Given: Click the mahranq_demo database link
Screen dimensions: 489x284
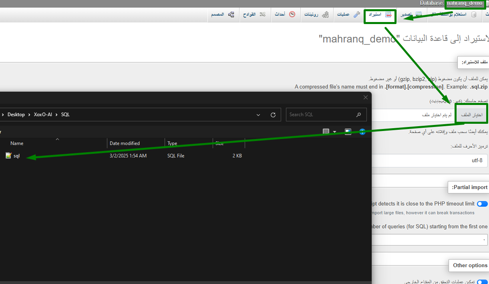Looking at the screenshot, I should pyautogui.click(x=464, y=3).
